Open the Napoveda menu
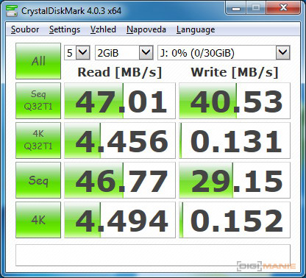 pyautogui.click(x=146, y=29)
